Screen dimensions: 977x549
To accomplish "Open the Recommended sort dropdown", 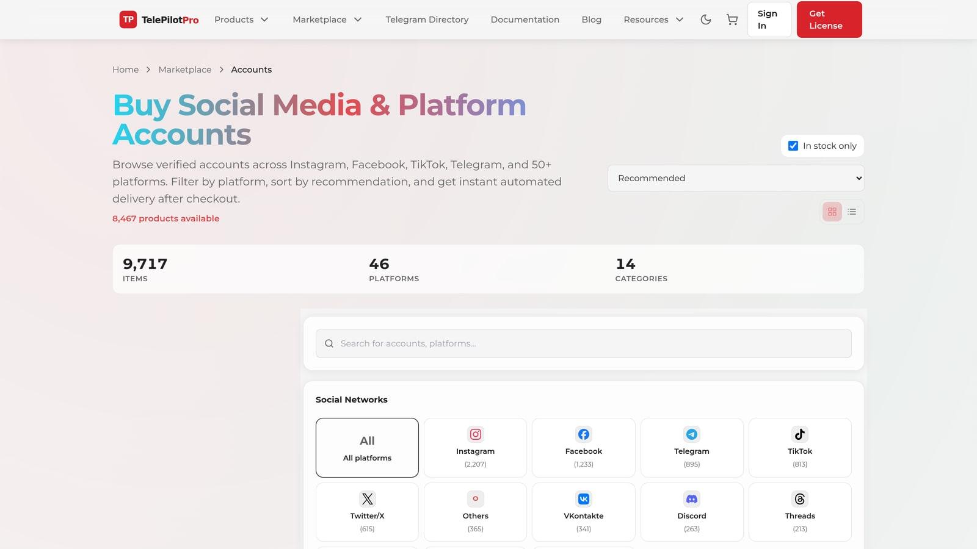I will tap(736, 178).
